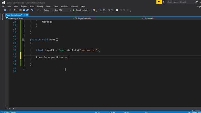
Task: Expand the Undo history dropdown arrow
Action: [x=35, y=10]
